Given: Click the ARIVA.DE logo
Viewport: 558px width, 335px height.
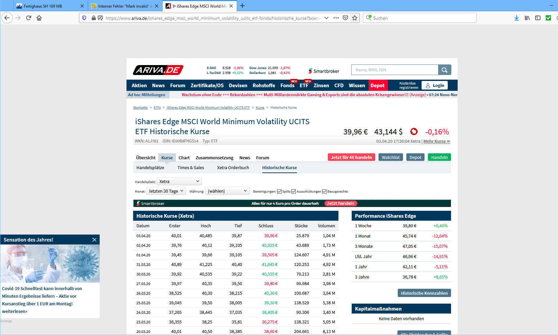Looking at the screenshot, I should click(158, 70).
